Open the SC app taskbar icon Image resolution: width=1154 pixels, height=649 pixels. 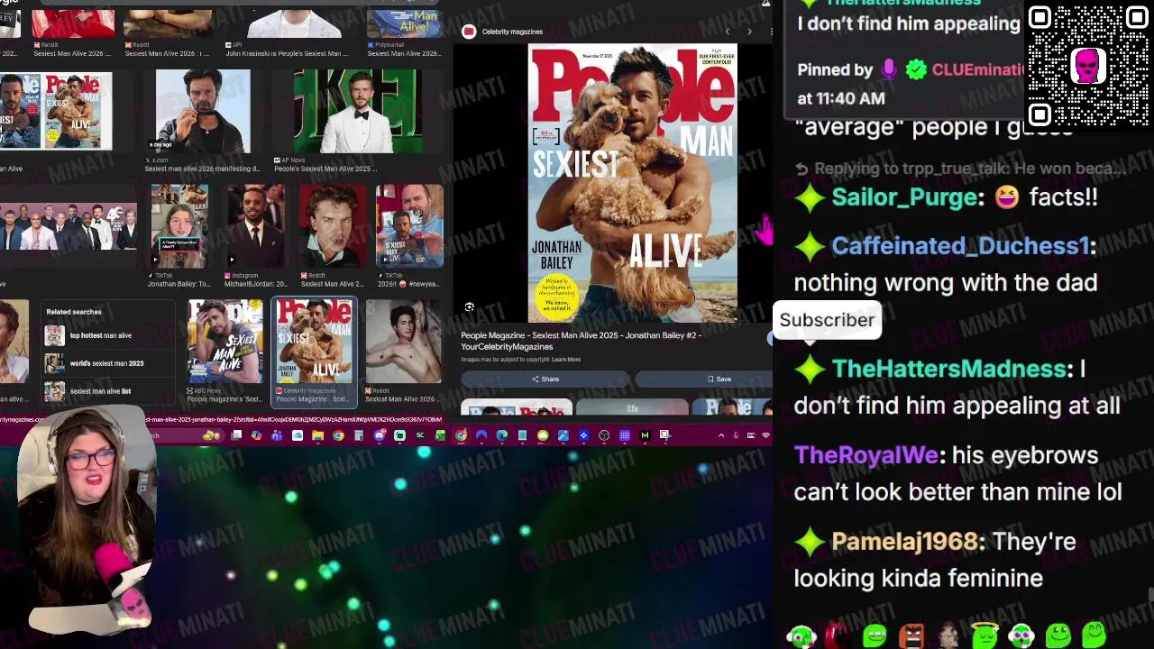pos(420,435)
